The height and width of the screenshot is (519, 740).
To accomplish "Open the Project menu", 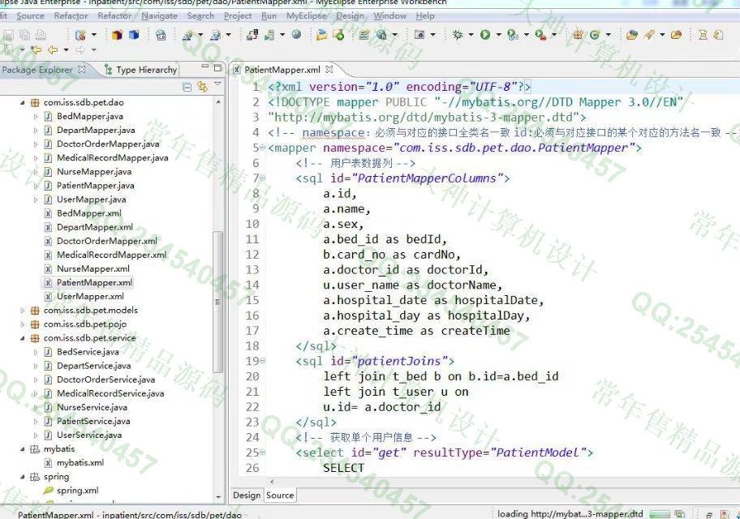I will point(238,16).
